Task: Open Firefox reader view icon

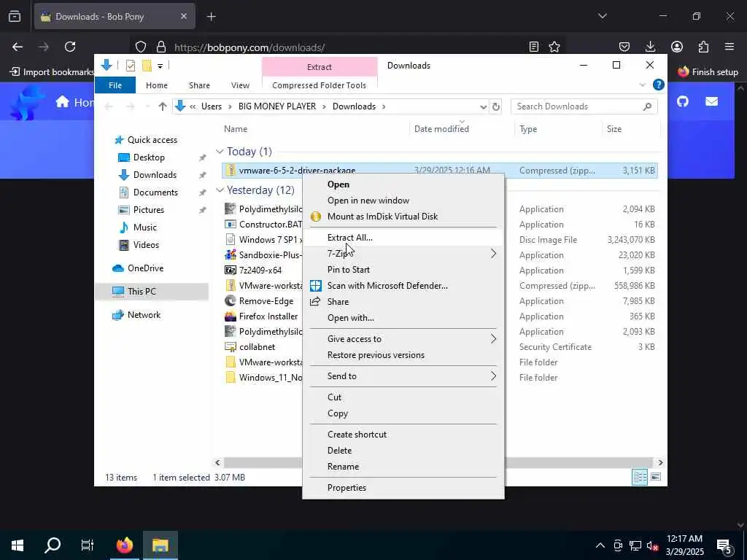Action: coord(533,47)
